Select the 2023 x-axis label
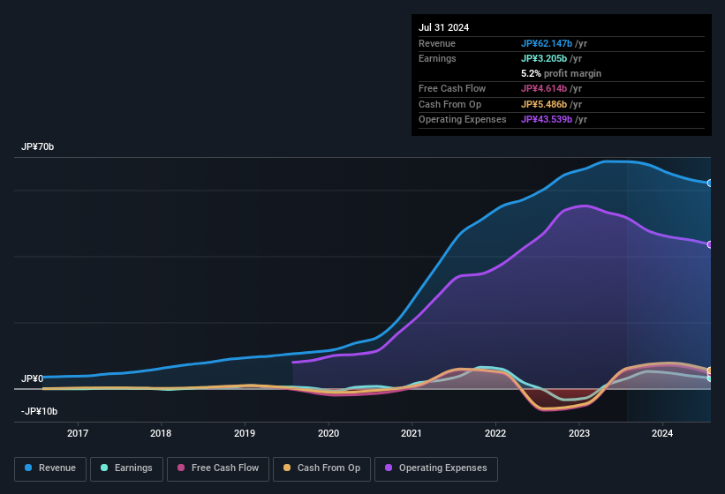725x494 pixels. [x=579, y=433]
